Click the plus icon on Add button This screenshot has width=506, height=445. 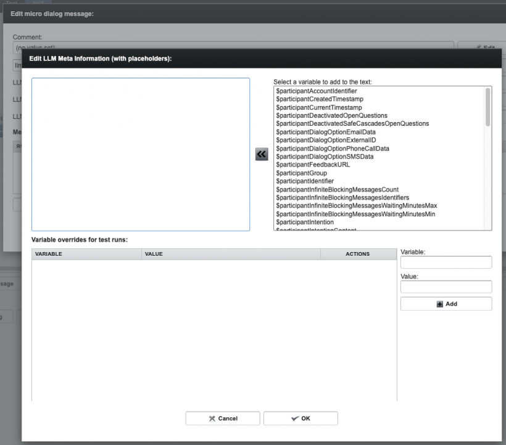[x=439, y=304]
